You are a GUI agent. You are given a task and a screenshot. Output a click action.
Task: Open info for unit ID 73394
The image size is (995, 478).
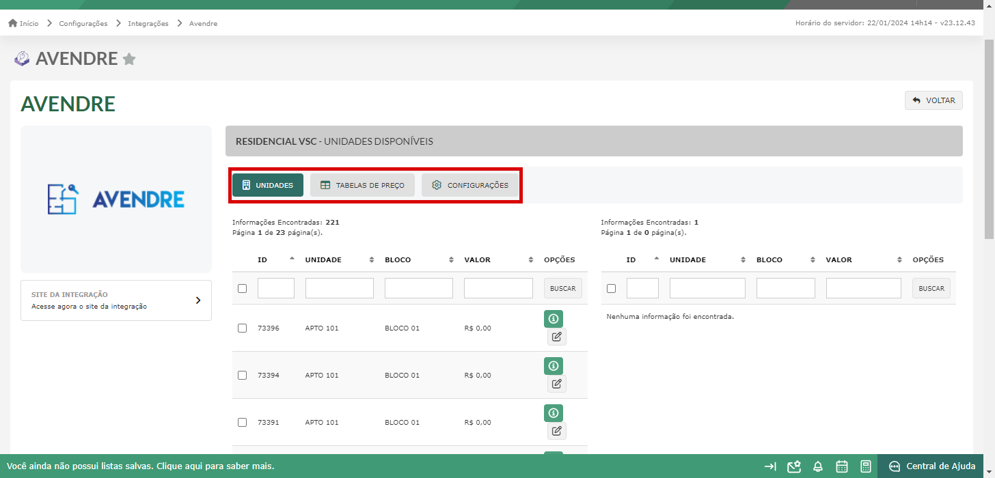(554, 366)
